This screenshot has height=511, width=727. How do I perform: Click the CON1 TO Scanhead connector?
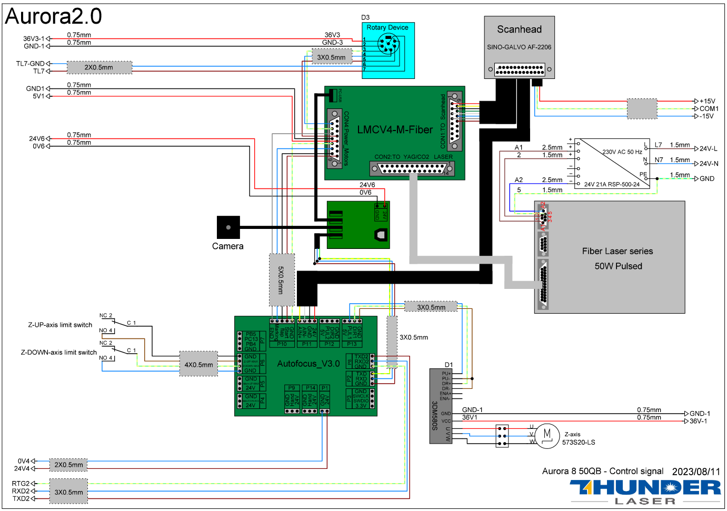pos(454,122)
